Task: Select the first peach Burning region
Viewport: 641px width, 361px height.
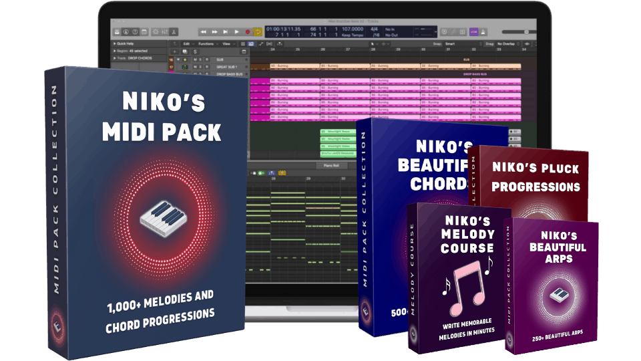Action: (x=294, y=66)
